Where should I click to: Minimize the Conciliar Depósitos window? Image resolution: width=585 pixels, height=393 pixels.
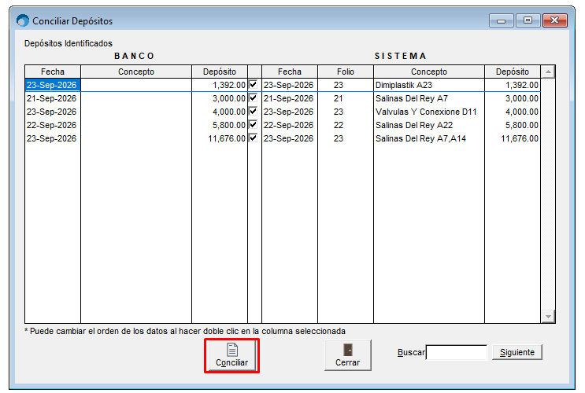pyautogui.click(x=501, y=20)
